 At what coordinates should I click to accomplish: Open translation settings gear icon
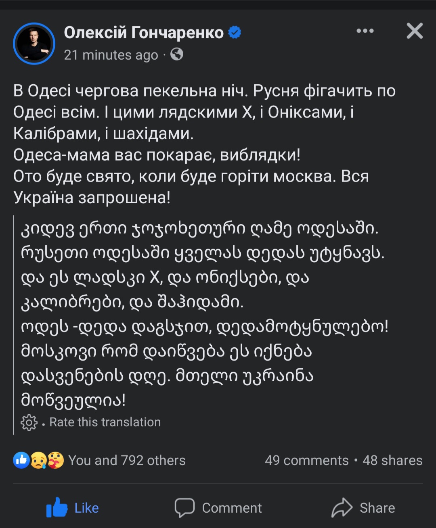(29, 422)
